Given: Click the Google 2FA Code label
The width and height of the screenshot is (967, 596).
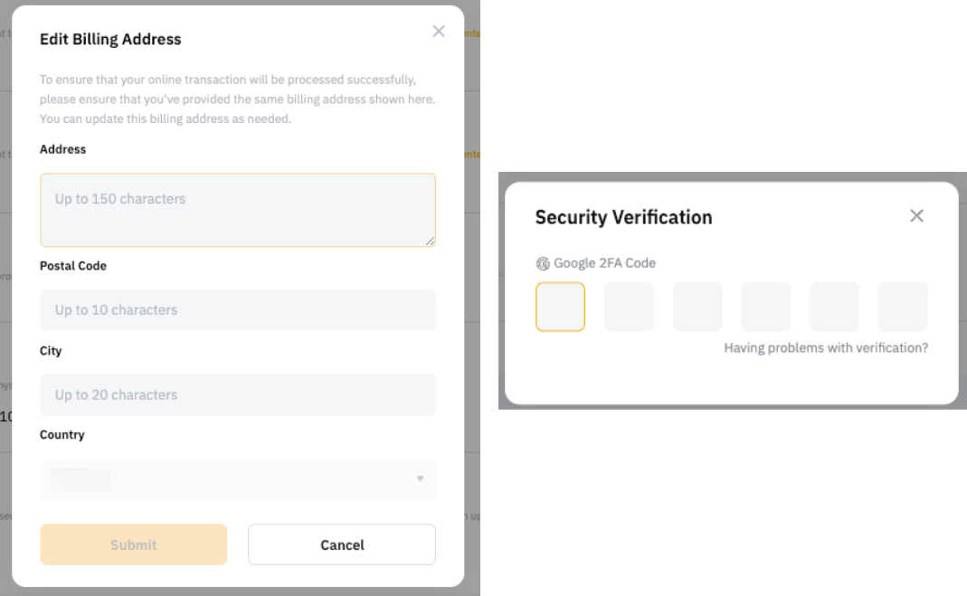Looking at the screenshot, I should click(x=604, y=263).
